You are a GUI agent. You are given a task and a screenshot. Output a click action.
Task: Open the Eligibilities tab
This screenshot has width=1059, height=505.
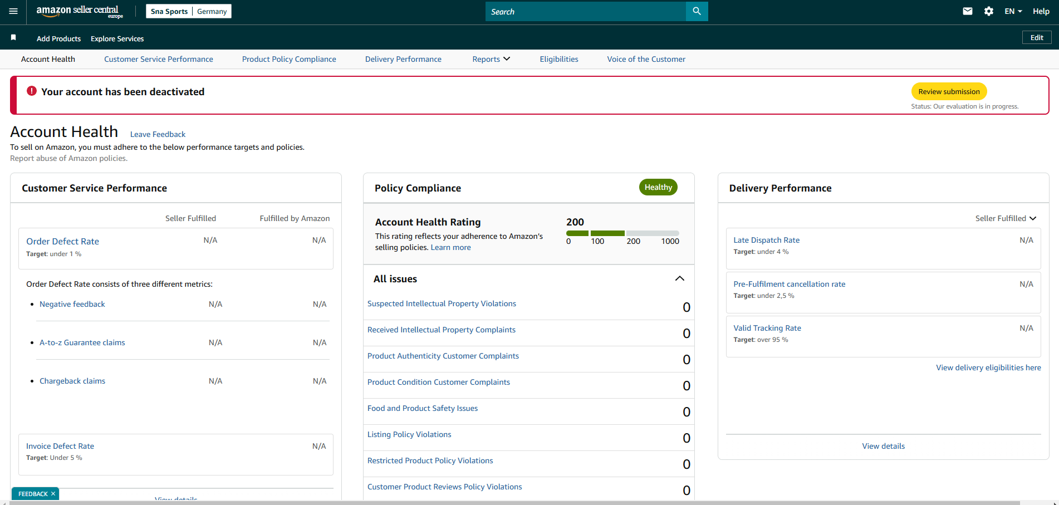tap(559, 59)
